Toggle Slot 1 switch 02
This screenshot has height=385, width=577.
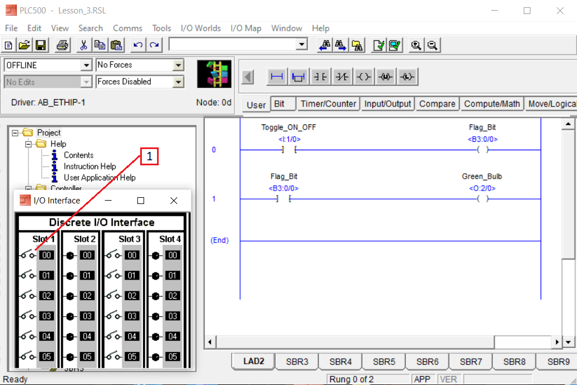(28, 295)
